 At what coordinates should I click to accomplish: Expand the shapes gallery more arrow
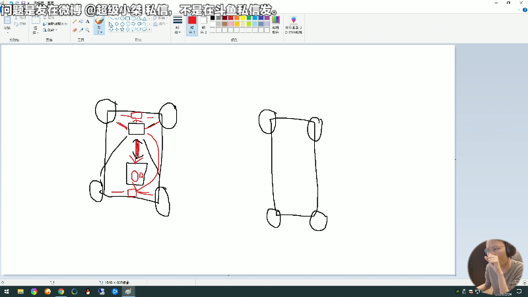(150, 29)
